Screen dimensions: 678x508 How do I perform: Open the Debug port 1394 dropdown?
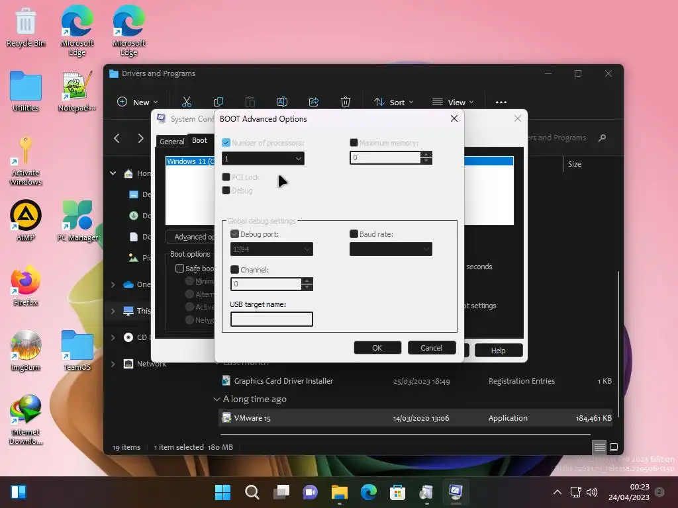[x=271, y=249]
